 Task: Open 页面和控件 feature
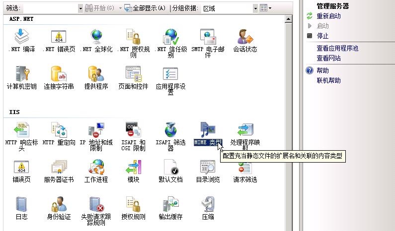(x=134, y=78)
